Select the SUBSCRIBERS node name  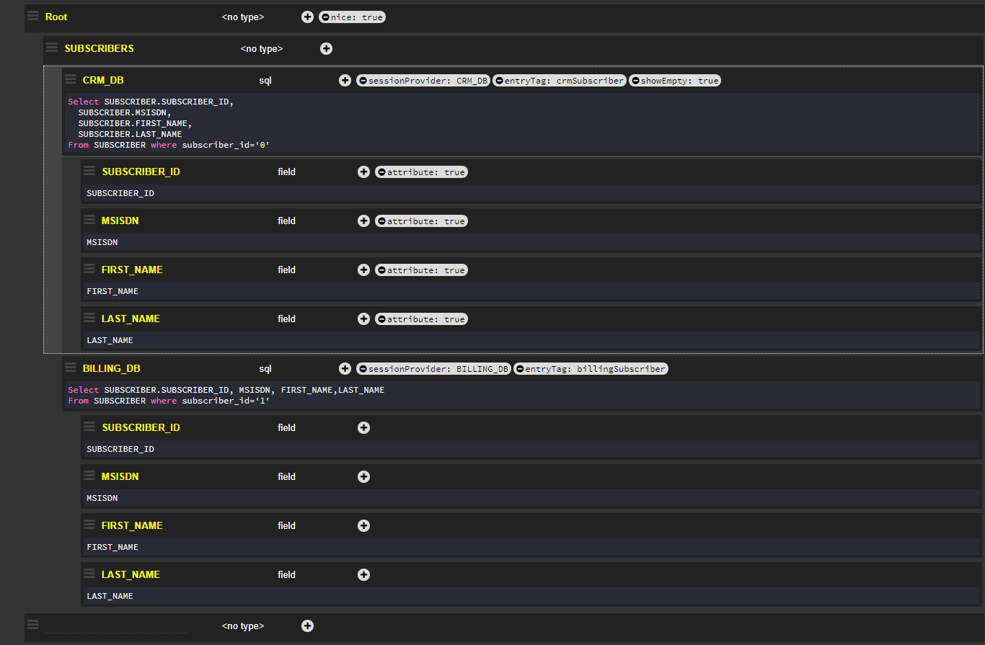[99, 48]
